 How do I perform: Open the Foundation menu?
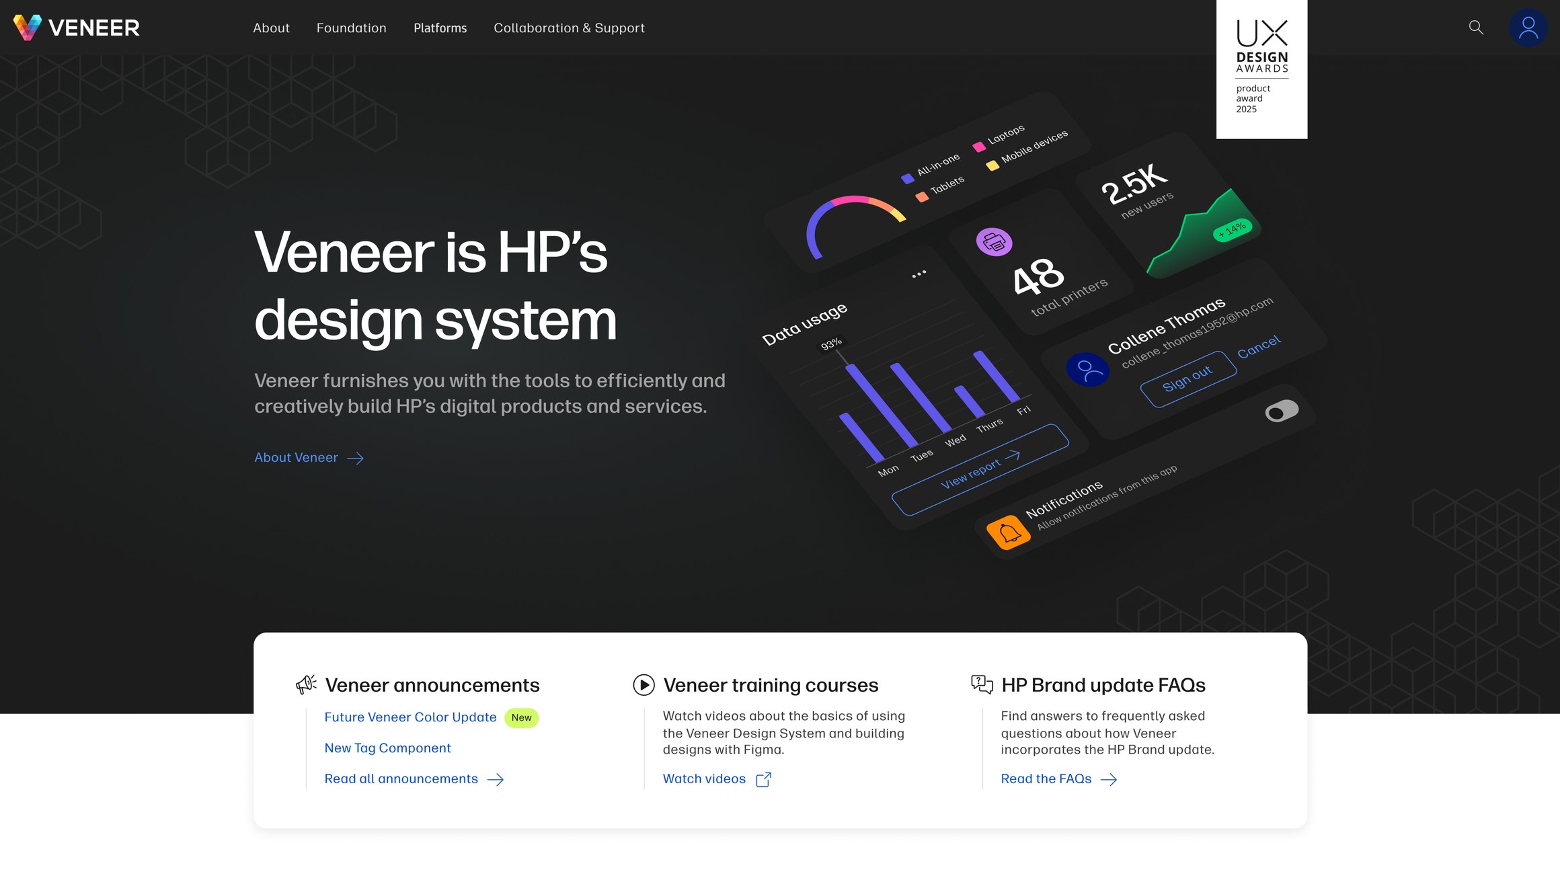351,28
